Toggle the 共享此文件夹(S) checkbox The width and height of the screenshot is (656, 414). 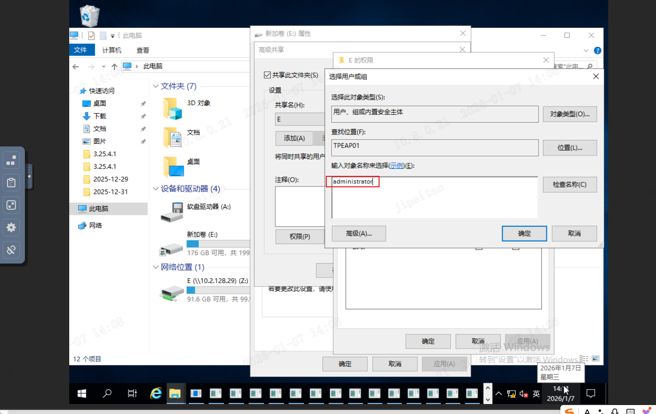pyautogui.click(x=267, y=75)
